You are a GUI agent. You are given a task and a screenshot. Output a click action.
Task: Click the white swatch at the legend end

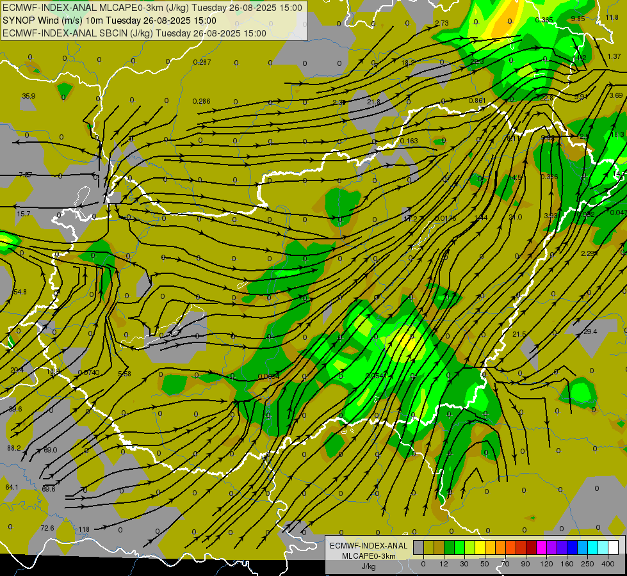tap(614, 547)
